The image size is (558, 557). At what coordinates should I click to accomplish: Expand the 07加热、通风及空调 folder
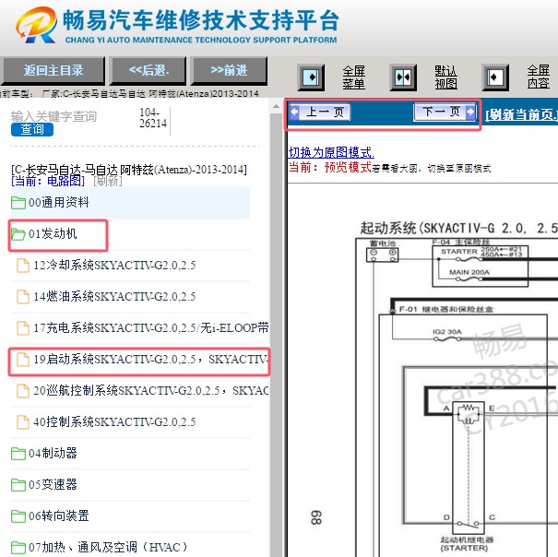pos(18,548)
